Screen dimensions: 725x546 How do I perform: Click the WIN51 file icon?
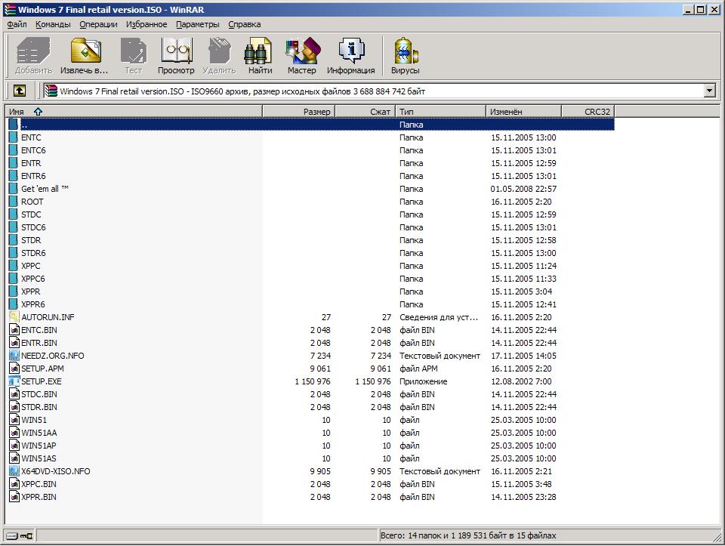[x=14, y=420]
